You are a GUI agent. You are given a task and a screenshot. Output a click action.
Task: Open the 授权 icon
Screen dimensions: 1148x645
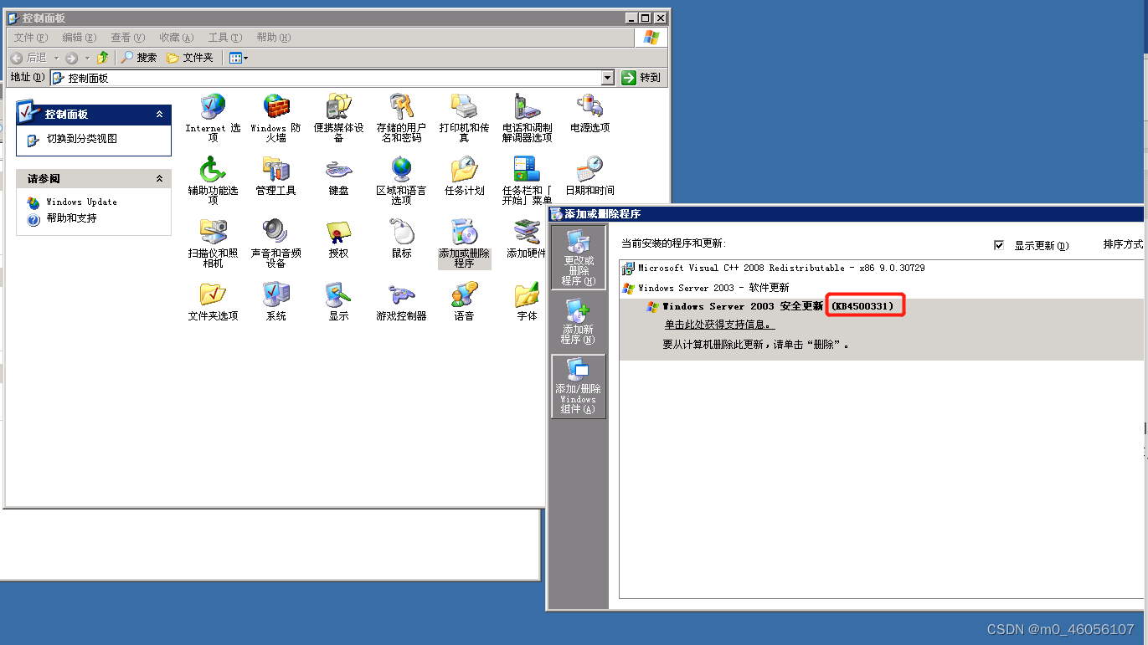(x=338, y=239)
